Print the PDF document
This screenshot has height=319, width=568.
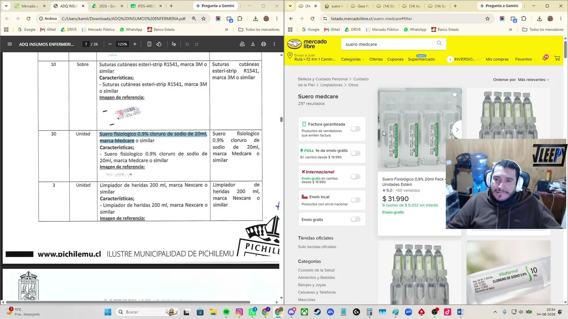pos(264,44)
